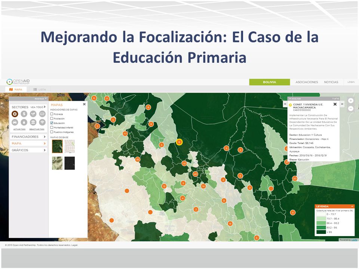Select the water drop sector icon
Viewport: 359px width, 269px height.
24,123
